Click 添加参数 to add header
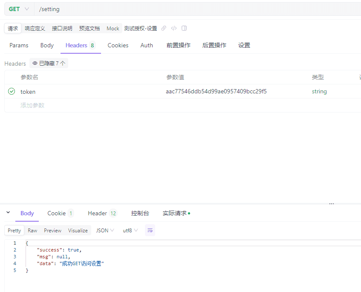Image resolution: width=361 pixels, height=292 pixels. click(32, 105)
